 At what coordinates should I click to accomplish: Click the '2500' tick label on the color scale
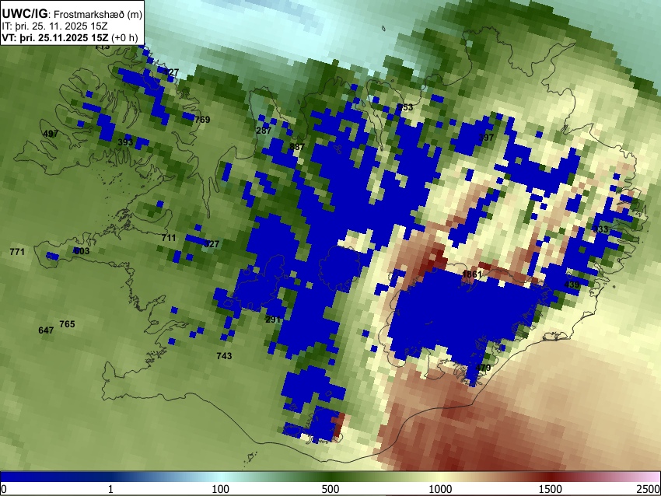[649, 489]
